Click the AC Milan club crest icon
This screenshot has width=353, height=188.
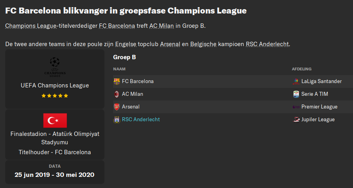(116, 94)
